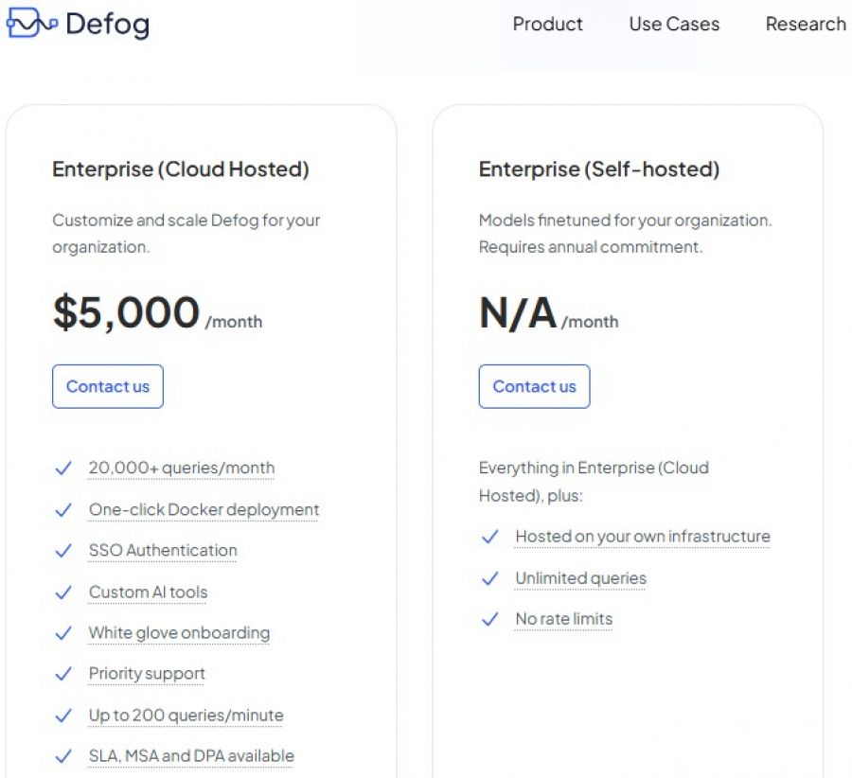Click the checkmark beside Custom AI tools
Viewport: 852px width, 778px height.
tap(63, 592)
